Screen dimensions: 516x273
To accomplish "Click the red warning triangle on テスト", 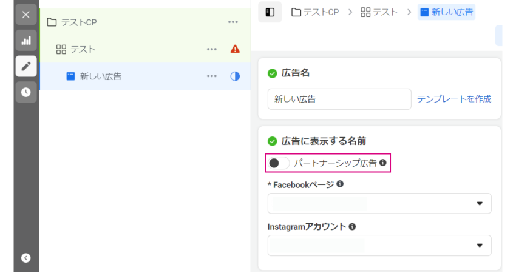I will pos(235,49).
